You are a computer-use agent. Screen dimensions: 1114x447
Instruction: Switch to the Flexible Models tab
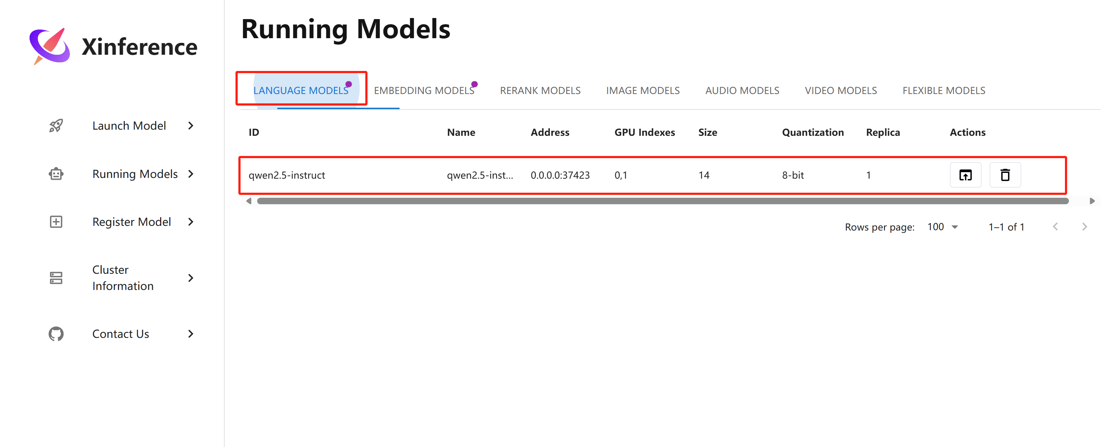click(944, 90)
